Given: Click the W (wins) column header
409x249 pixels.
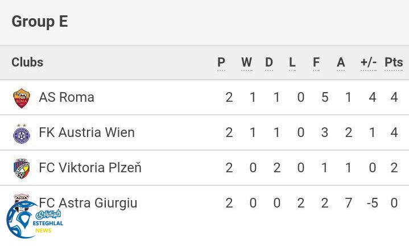Looking at the screenshot, I should 246,63.
